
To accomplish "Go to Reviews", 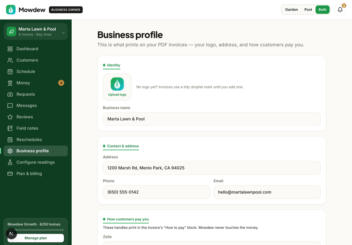I will [36, 117].
